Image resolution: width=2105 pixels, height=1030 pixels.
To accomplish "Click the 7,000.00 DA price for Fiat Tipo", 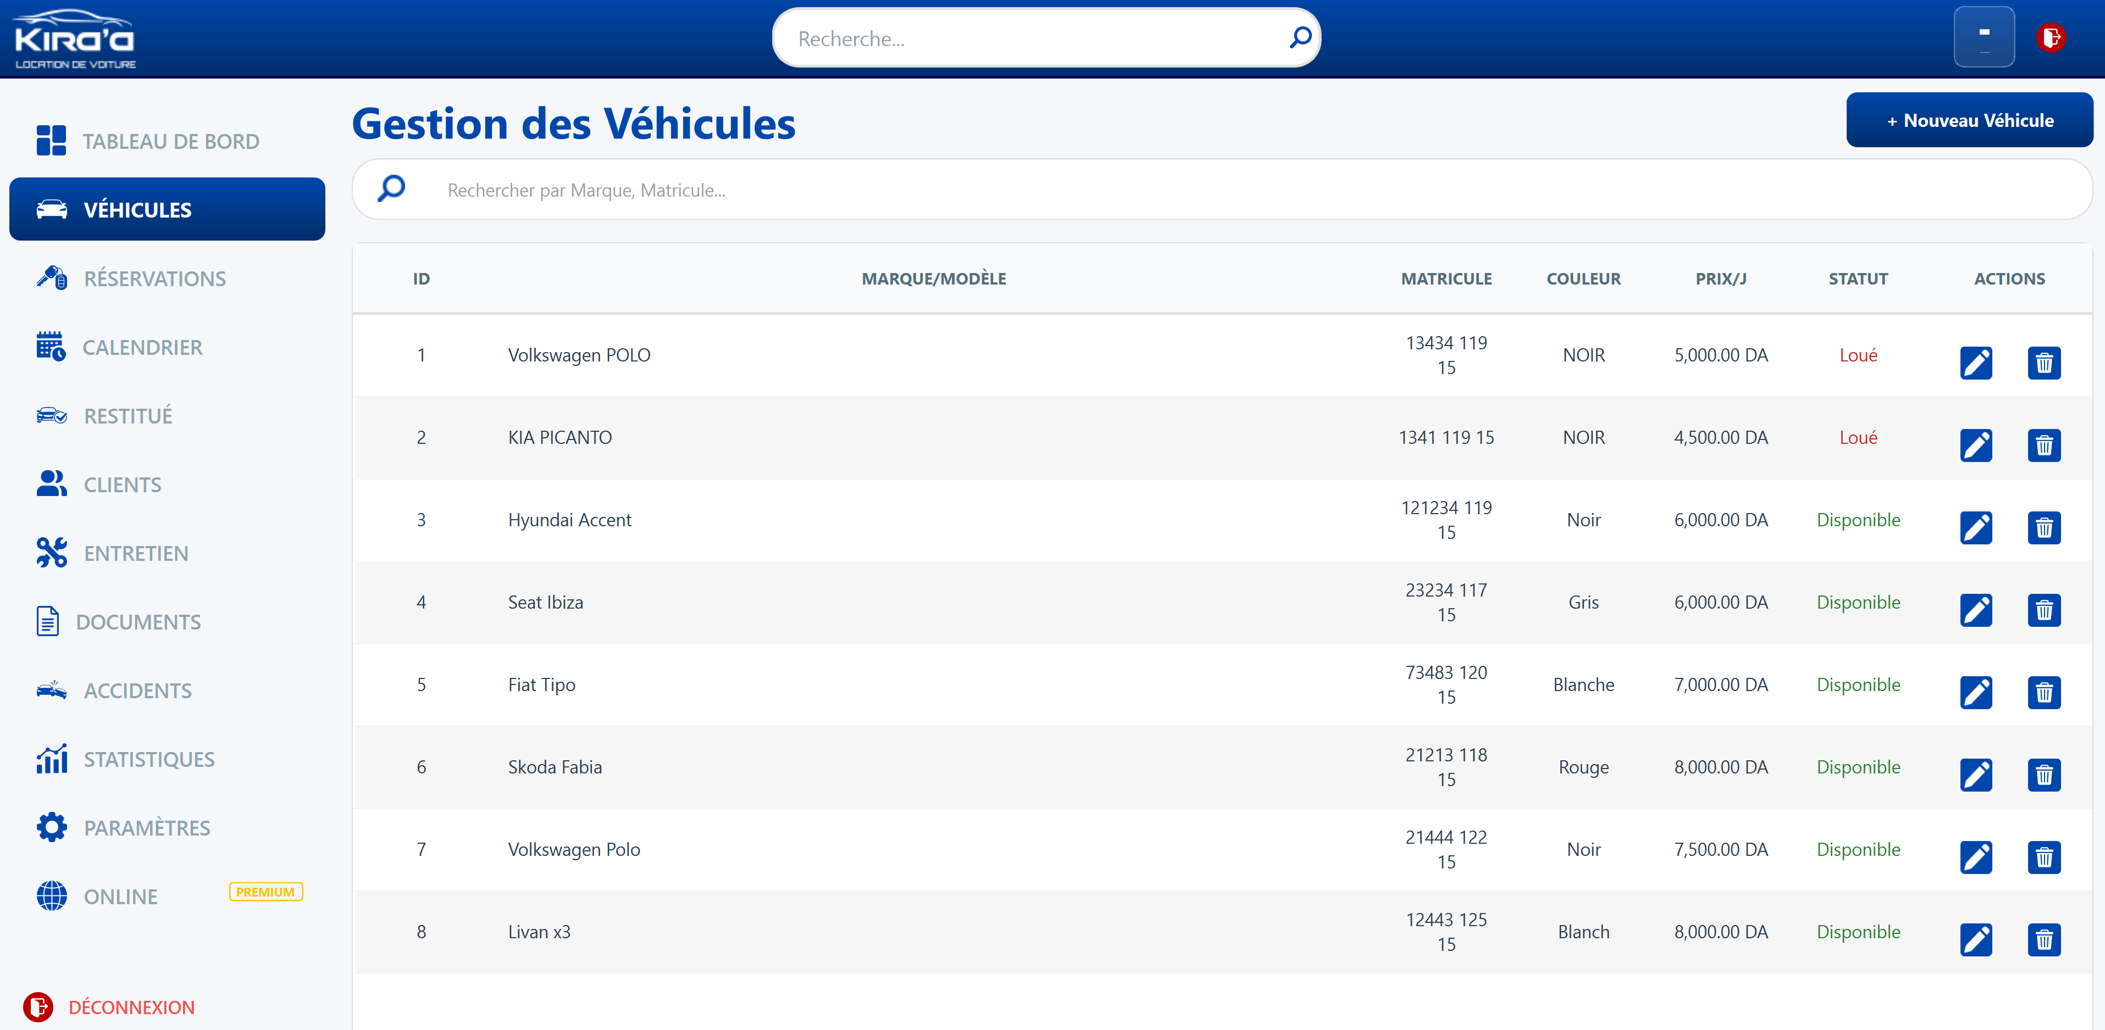I will (x=1721, y=684).
